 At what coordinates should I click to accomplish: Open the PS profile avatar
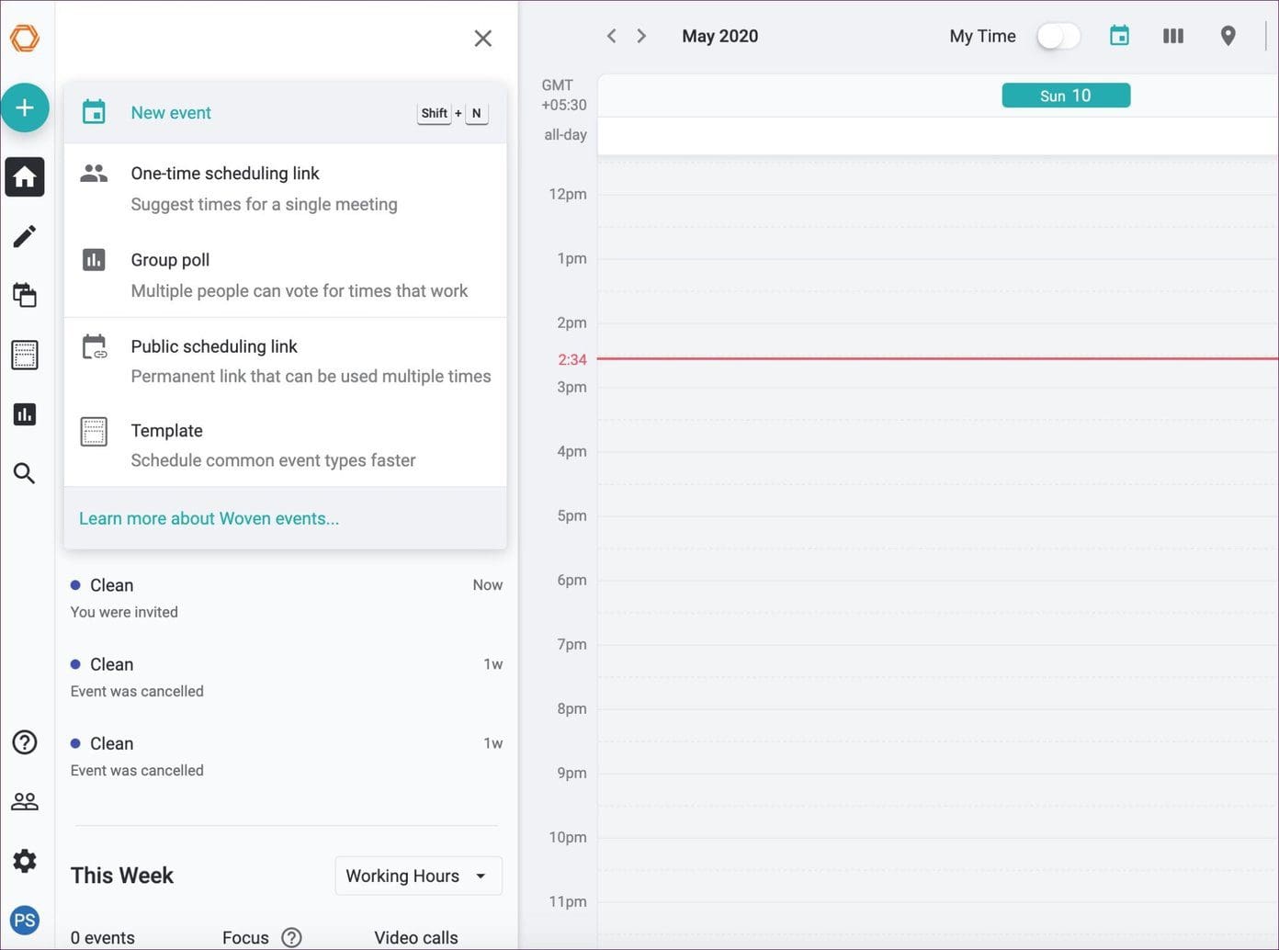25,920
